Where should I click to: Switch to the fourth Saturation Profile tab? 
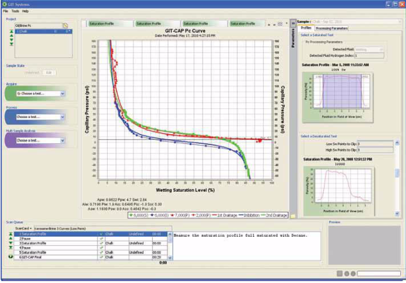(248, 24)
